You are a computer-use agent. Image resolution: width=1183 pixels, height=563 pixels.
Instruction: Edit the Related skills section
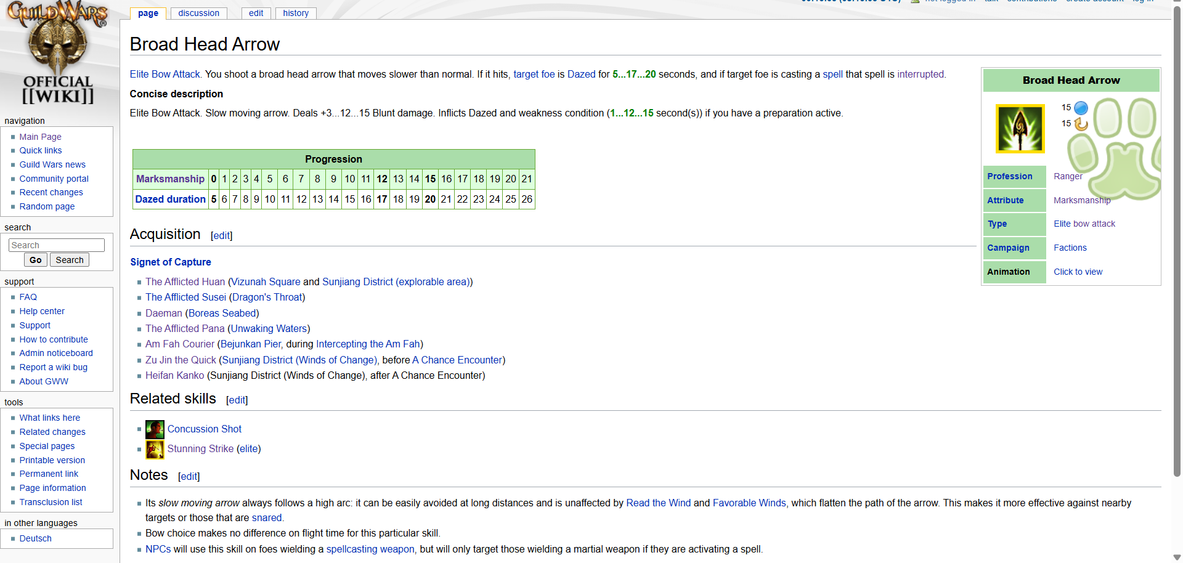(x=237, y=400)
